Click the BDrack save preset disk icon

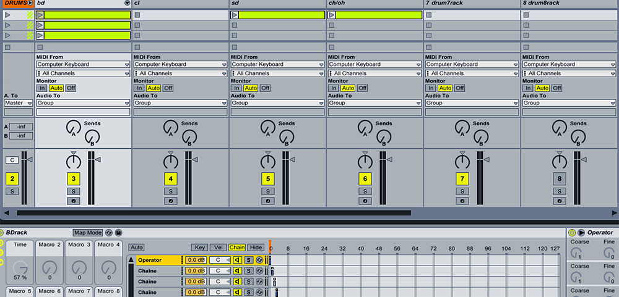pos(118,233)
